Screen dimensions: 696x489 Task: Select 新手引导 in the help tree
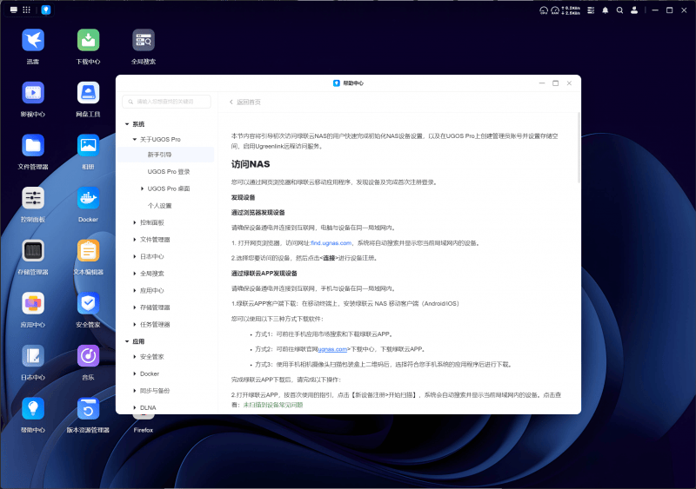165,155
